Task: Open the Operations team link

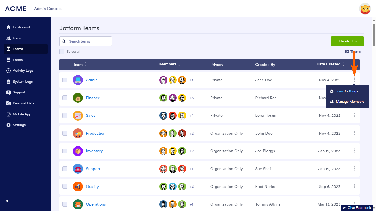Action: point(96,204)
